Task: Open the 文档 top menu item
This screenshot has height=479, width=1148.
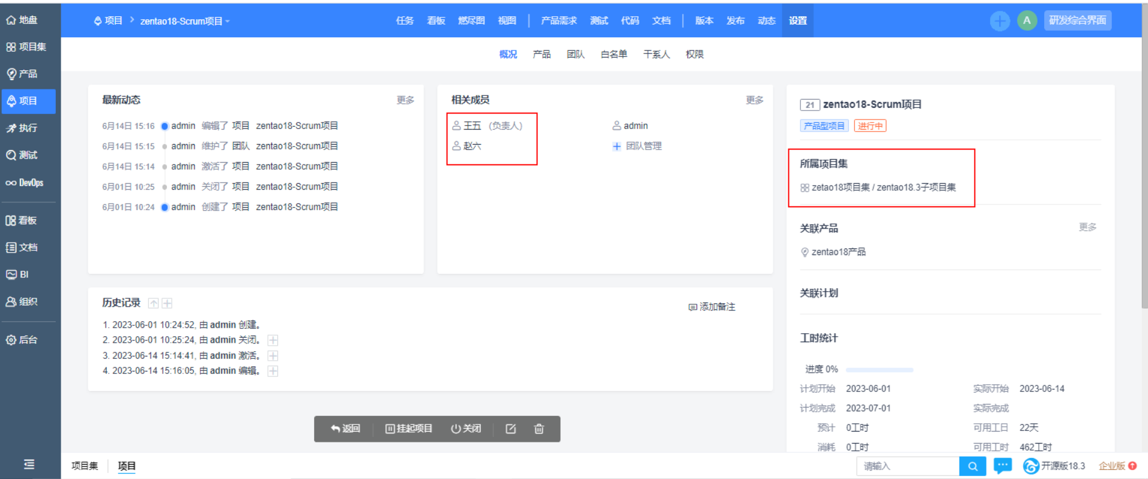Action: 662,20
